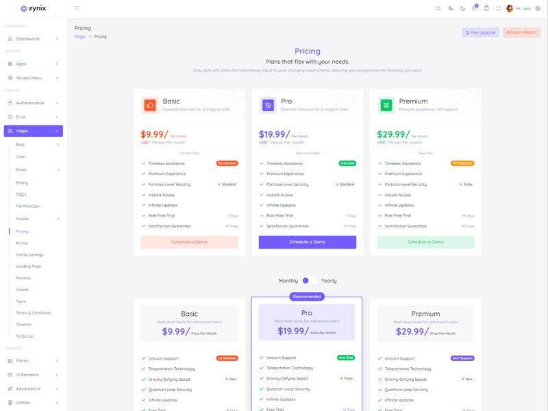Open Profile Settings page in sidebar

point(29,255)
